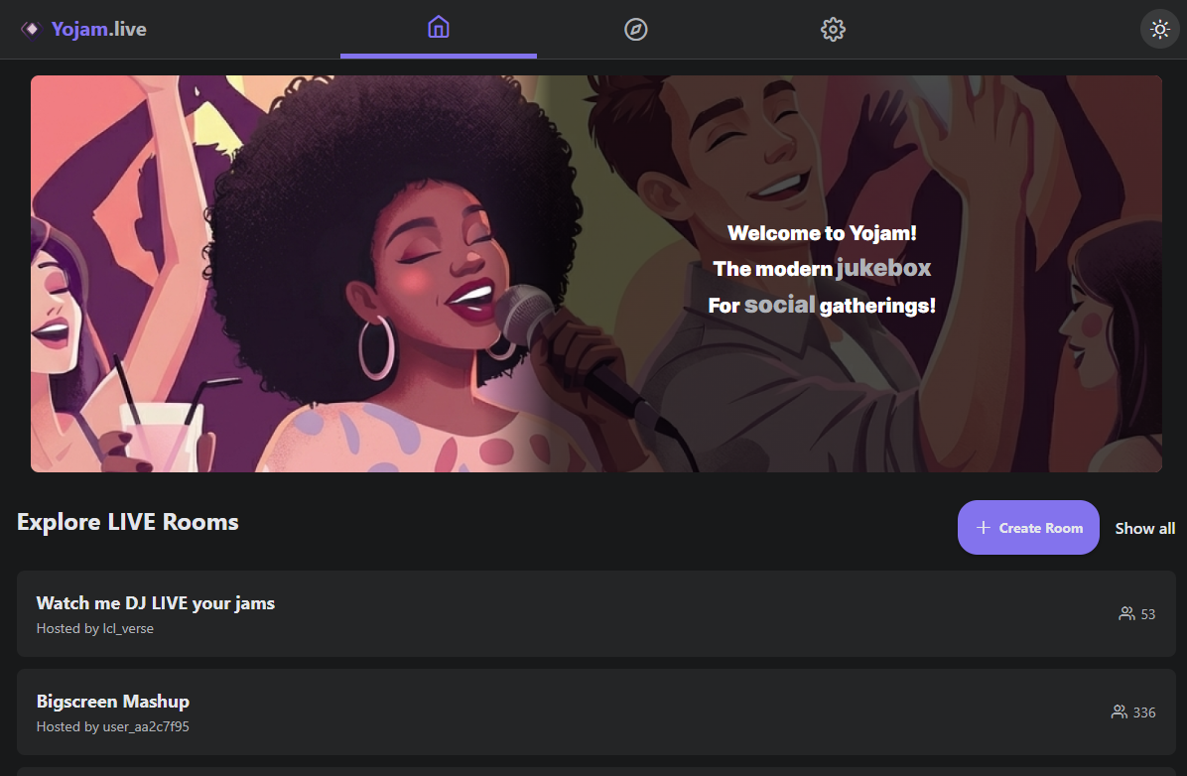Open the Settings gear icon
The height and width of the screenshot is (776, 1187).
click(x=833, y=29)
